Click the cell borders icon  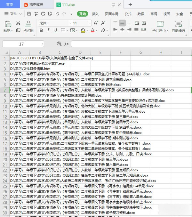[63, 30]
